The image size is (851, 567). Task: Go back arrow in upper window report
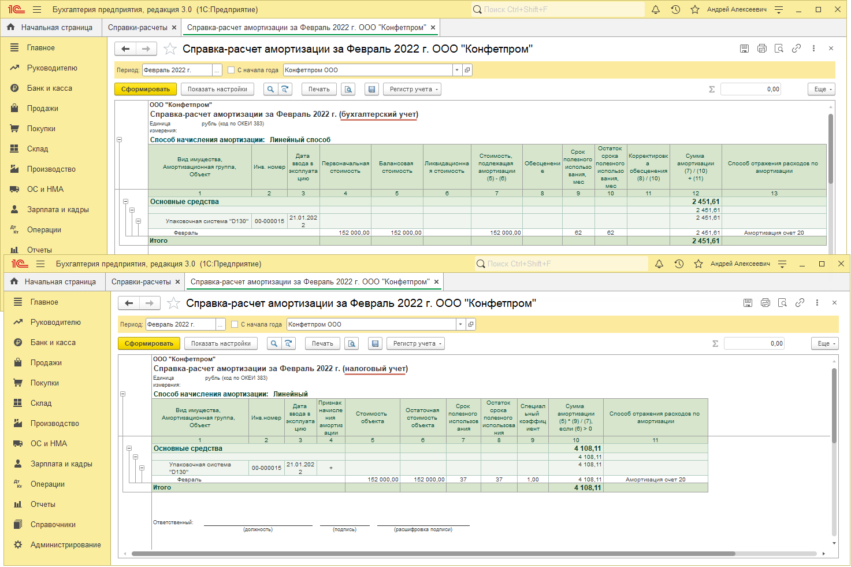point(125,49)
